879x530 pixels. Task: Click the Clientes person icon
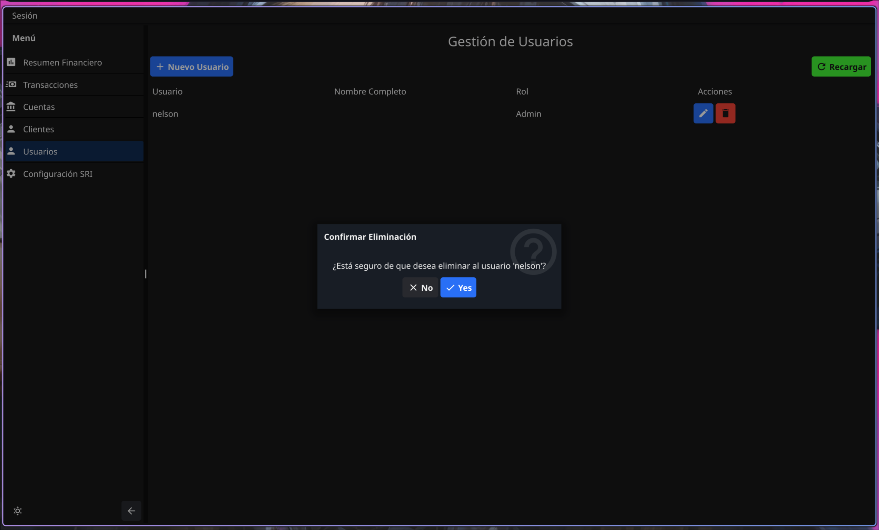point(11,129)
